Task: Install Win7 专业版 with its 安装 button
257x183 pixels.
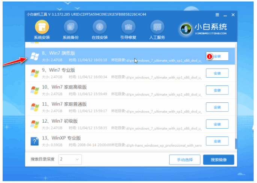Action: 217,73
